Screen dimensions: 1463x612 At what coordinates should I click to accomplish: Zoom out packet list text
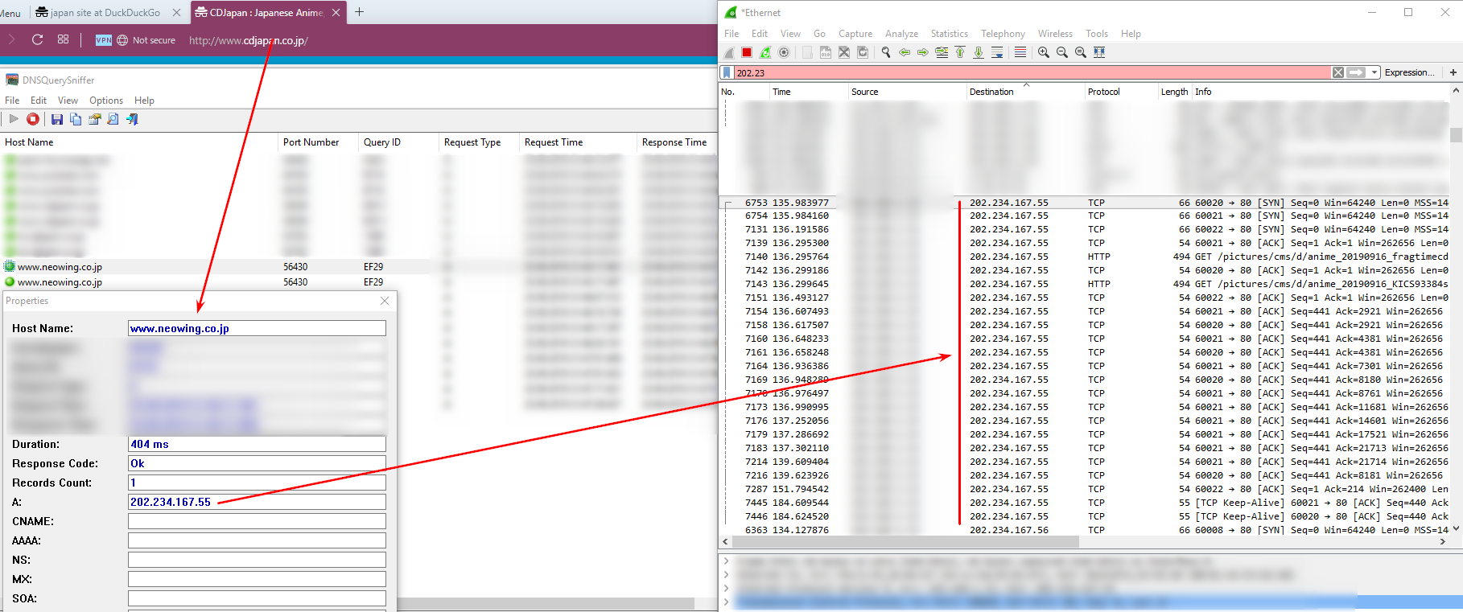[1062, 52]
